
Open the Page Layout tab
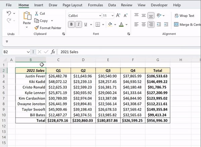coord(72,5)
